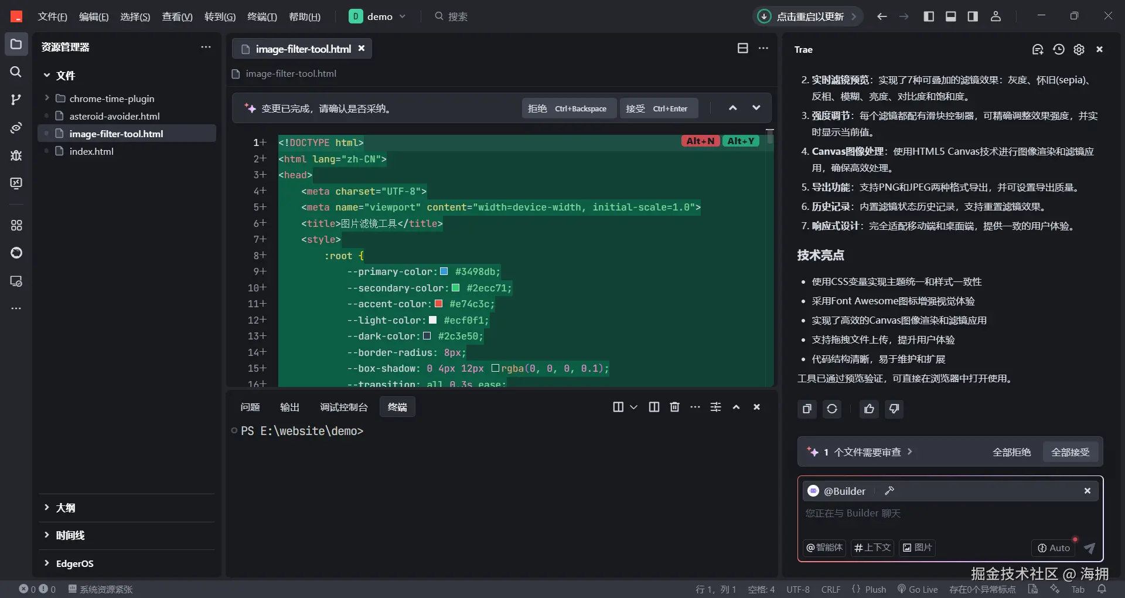Viewport: 1125px width, 598px height.
Task: Click 全部接受 to accept all files
Action: point(1071,452)
